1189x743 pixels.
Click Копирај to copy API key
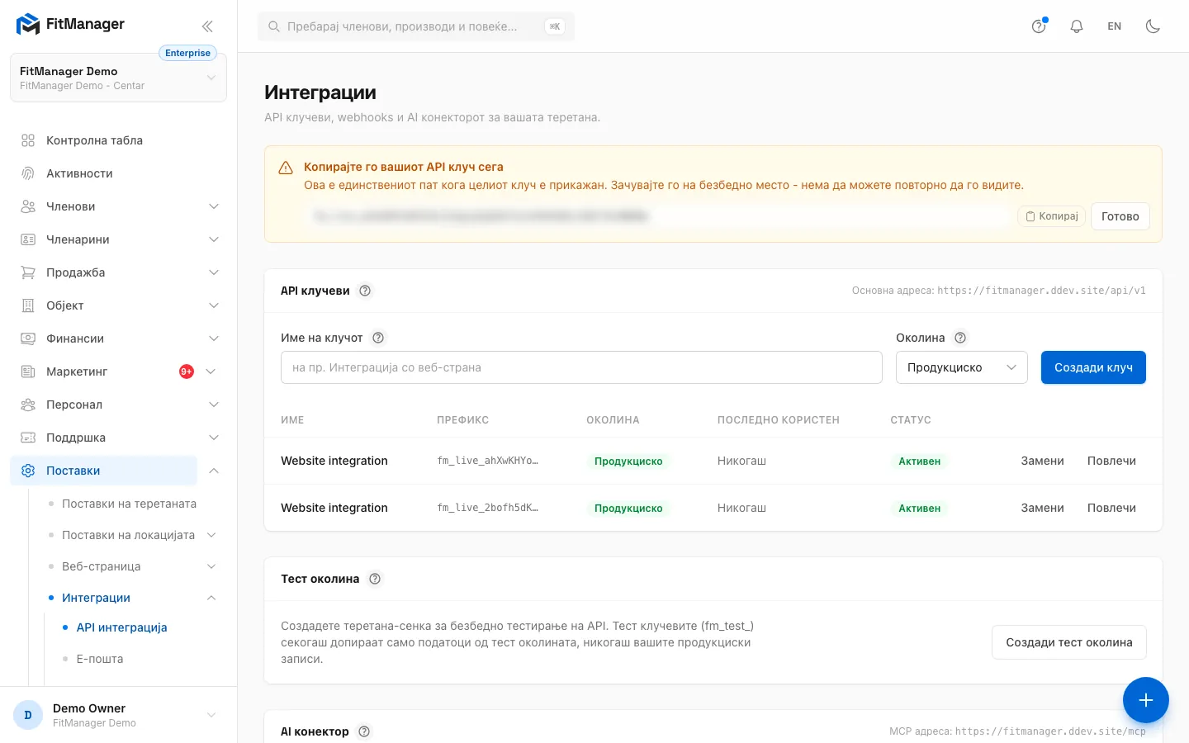tap(1052, 216)
